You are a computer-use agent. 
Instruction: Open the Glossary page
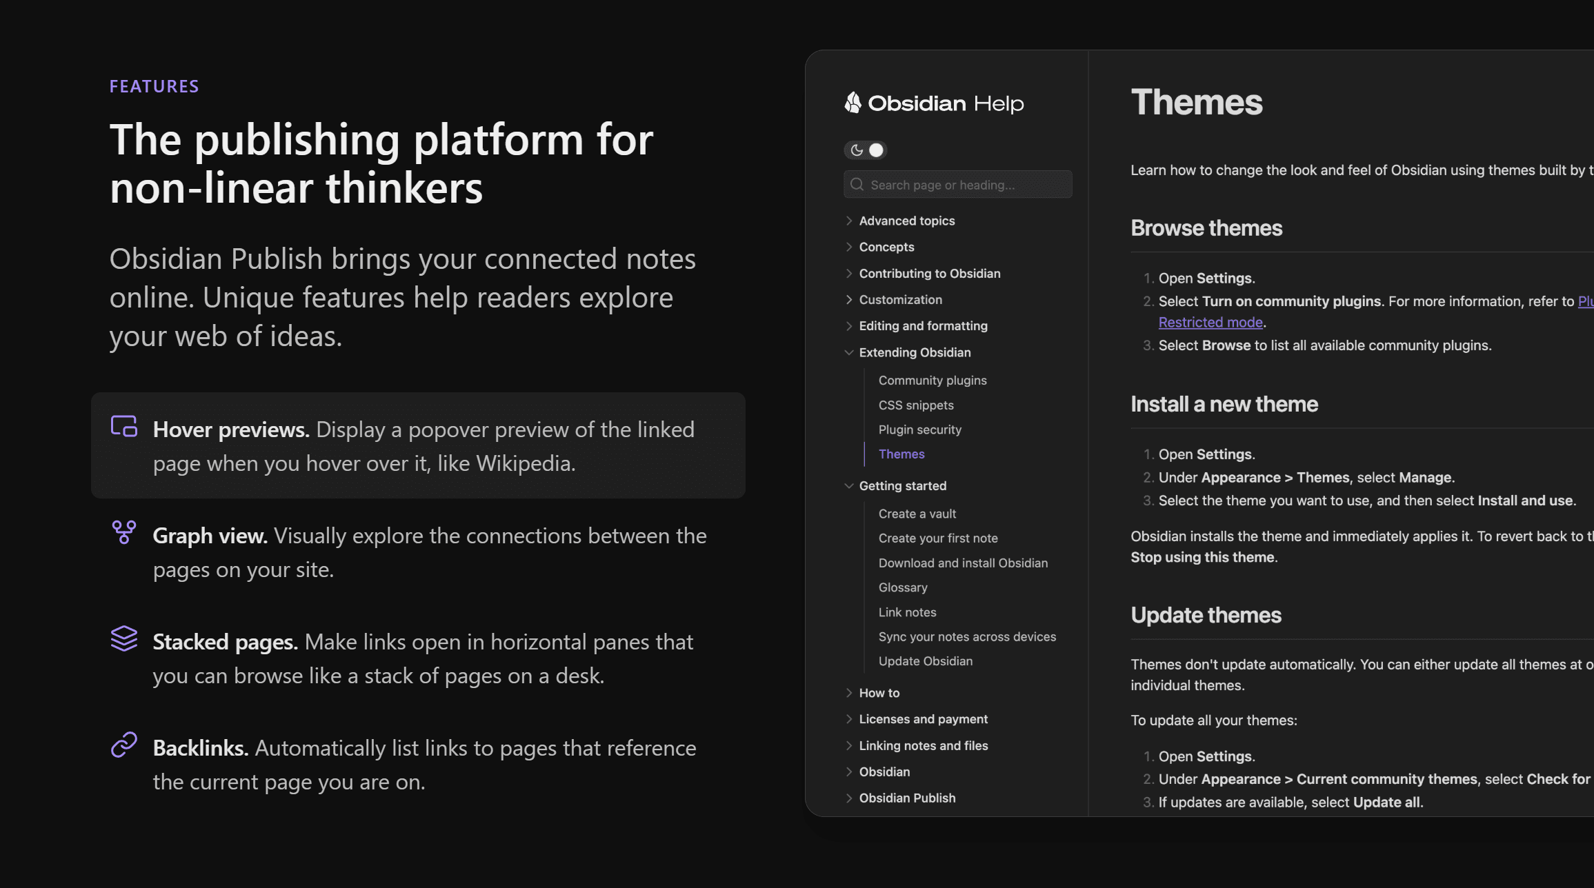[x=902, y=587]
